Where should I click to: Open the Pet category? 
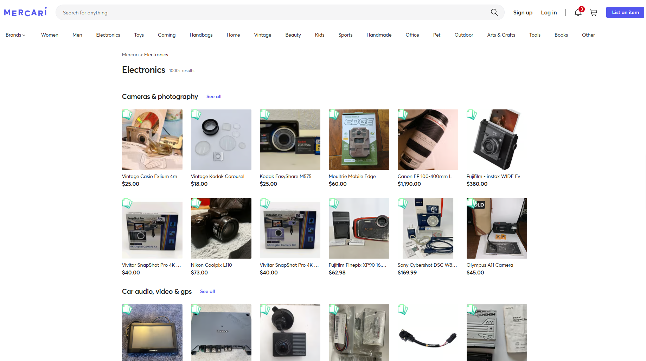pyautogui.click(x=437, y=35)
